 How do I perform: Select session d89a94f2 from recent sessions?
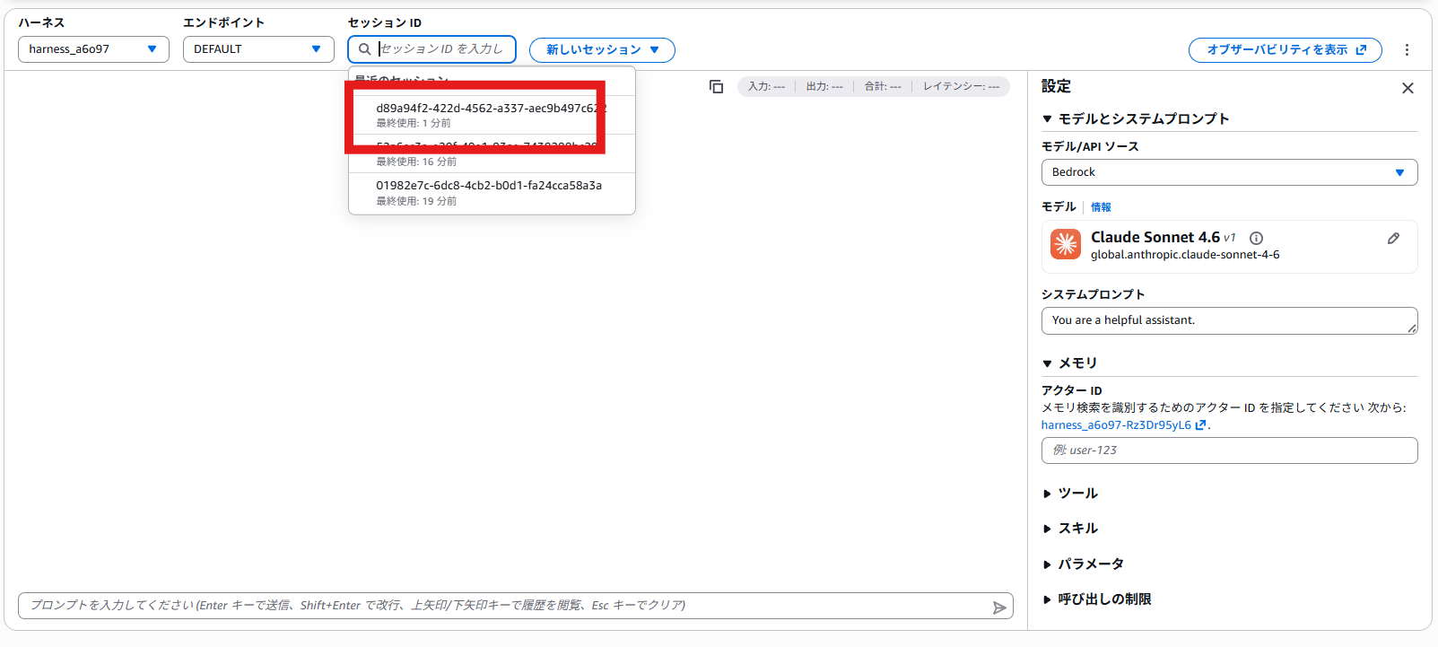[492, 115]
